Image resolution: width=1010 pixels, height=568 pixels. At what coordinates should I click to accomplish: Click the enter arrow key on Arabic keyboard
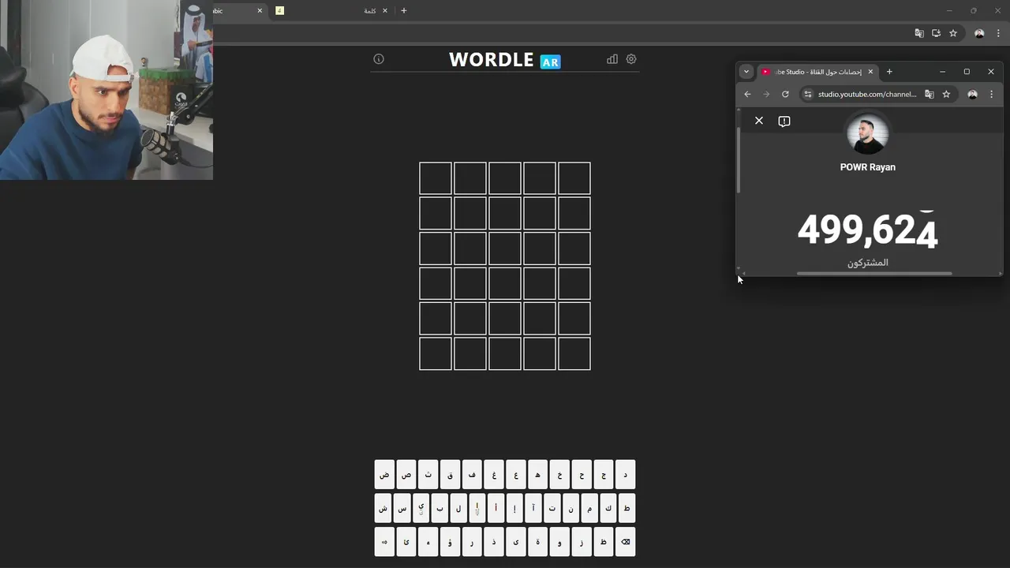pyautogui.click(x=384, y=542)
